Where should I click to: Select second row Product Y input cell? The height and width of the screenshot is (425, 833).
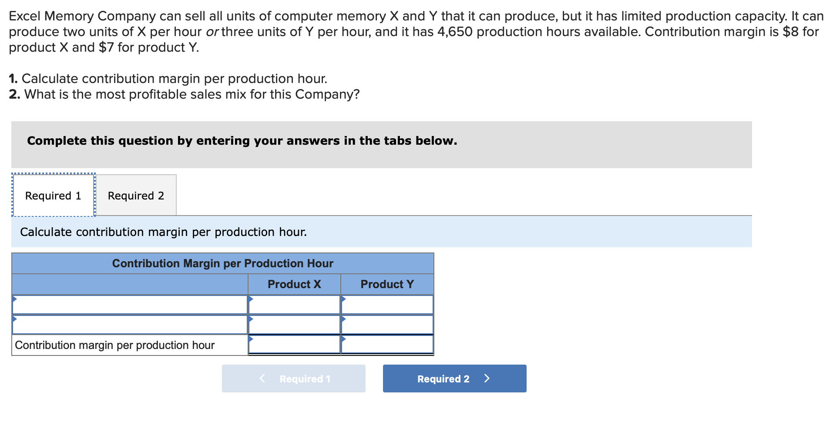pos(387,325)
